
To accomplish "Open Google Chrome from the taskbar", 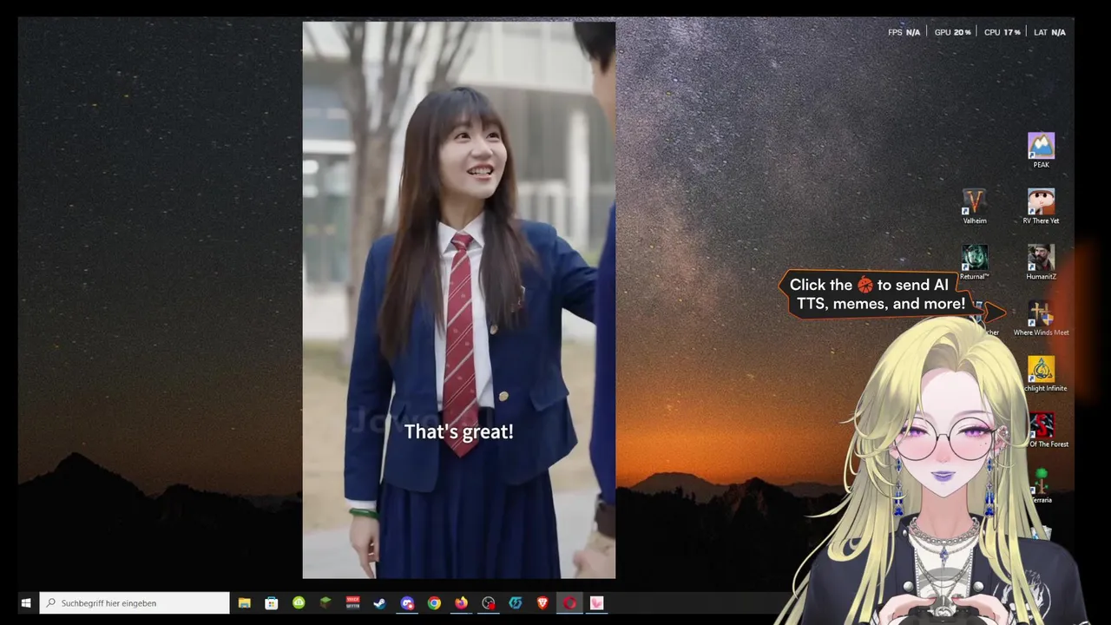I will [x=434, y=602].
